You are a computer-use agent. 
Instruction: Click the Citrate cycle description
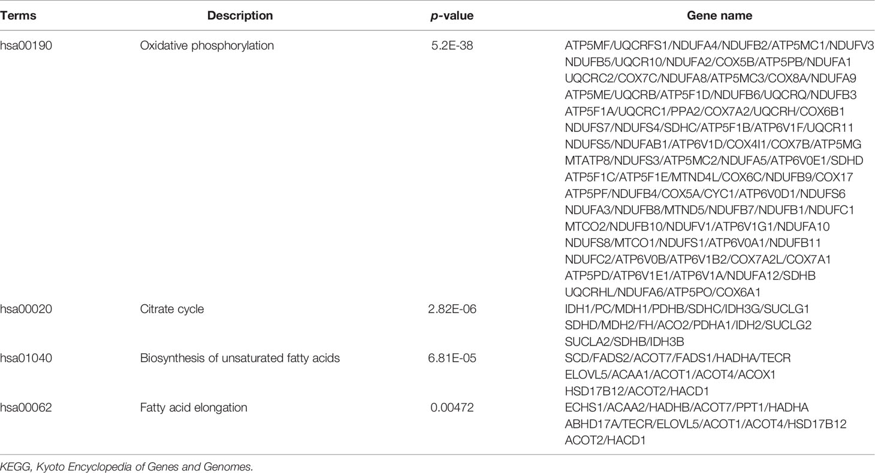point(172,310)
